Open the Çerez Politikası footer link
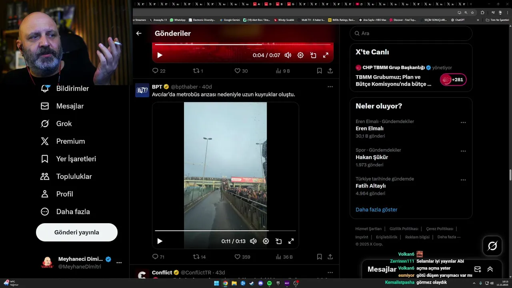The image size is (512, 288). (440, 229)
